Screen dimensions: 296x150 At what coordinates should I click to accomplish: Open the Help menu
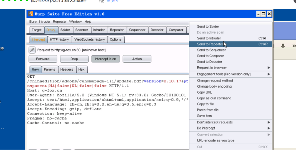[x=88, y=22]
